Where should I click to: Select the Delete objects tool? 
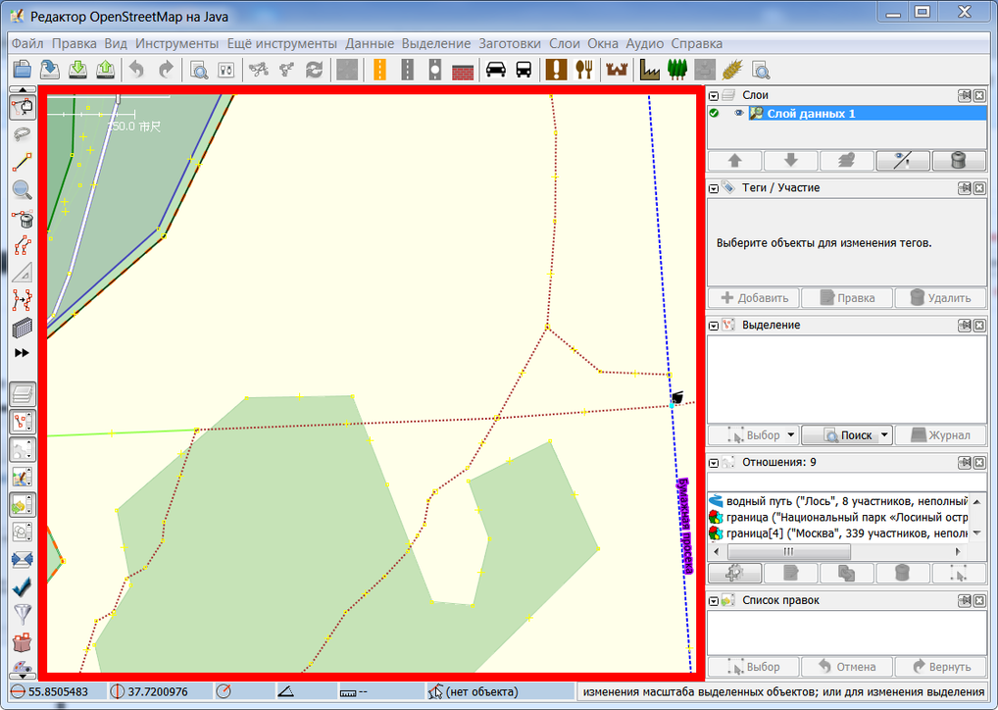pos(22,220)
